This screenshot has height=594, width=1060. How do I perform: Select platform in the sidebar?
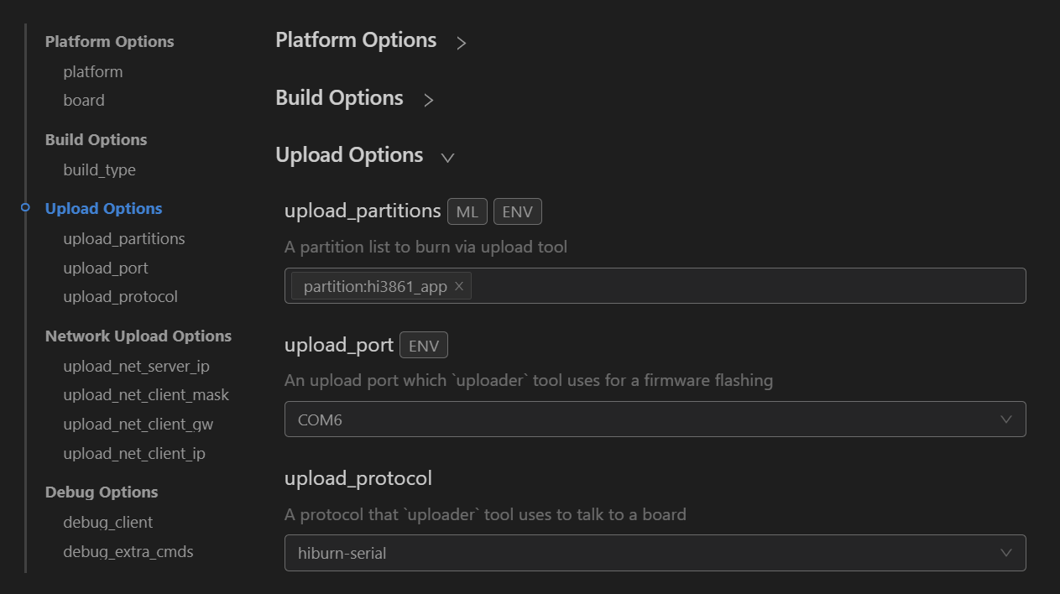[93, 72]
